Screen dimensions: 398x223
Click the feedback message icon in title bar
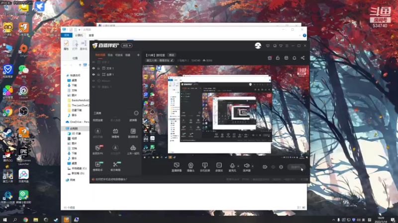tap(268, 46)
